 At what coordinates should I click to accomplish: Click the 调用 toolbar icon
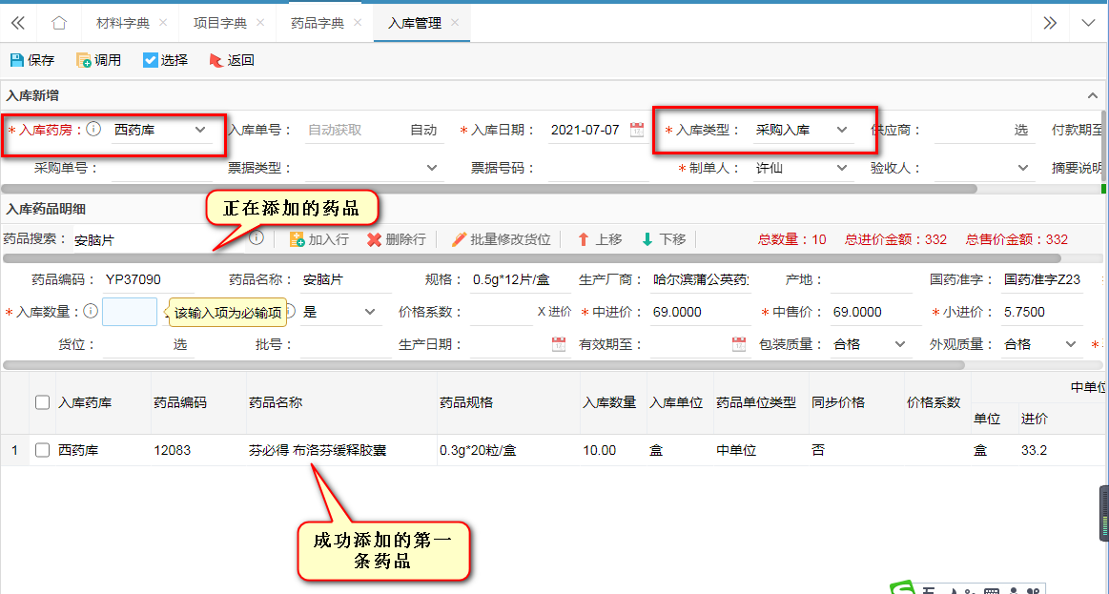pos(84,60)
